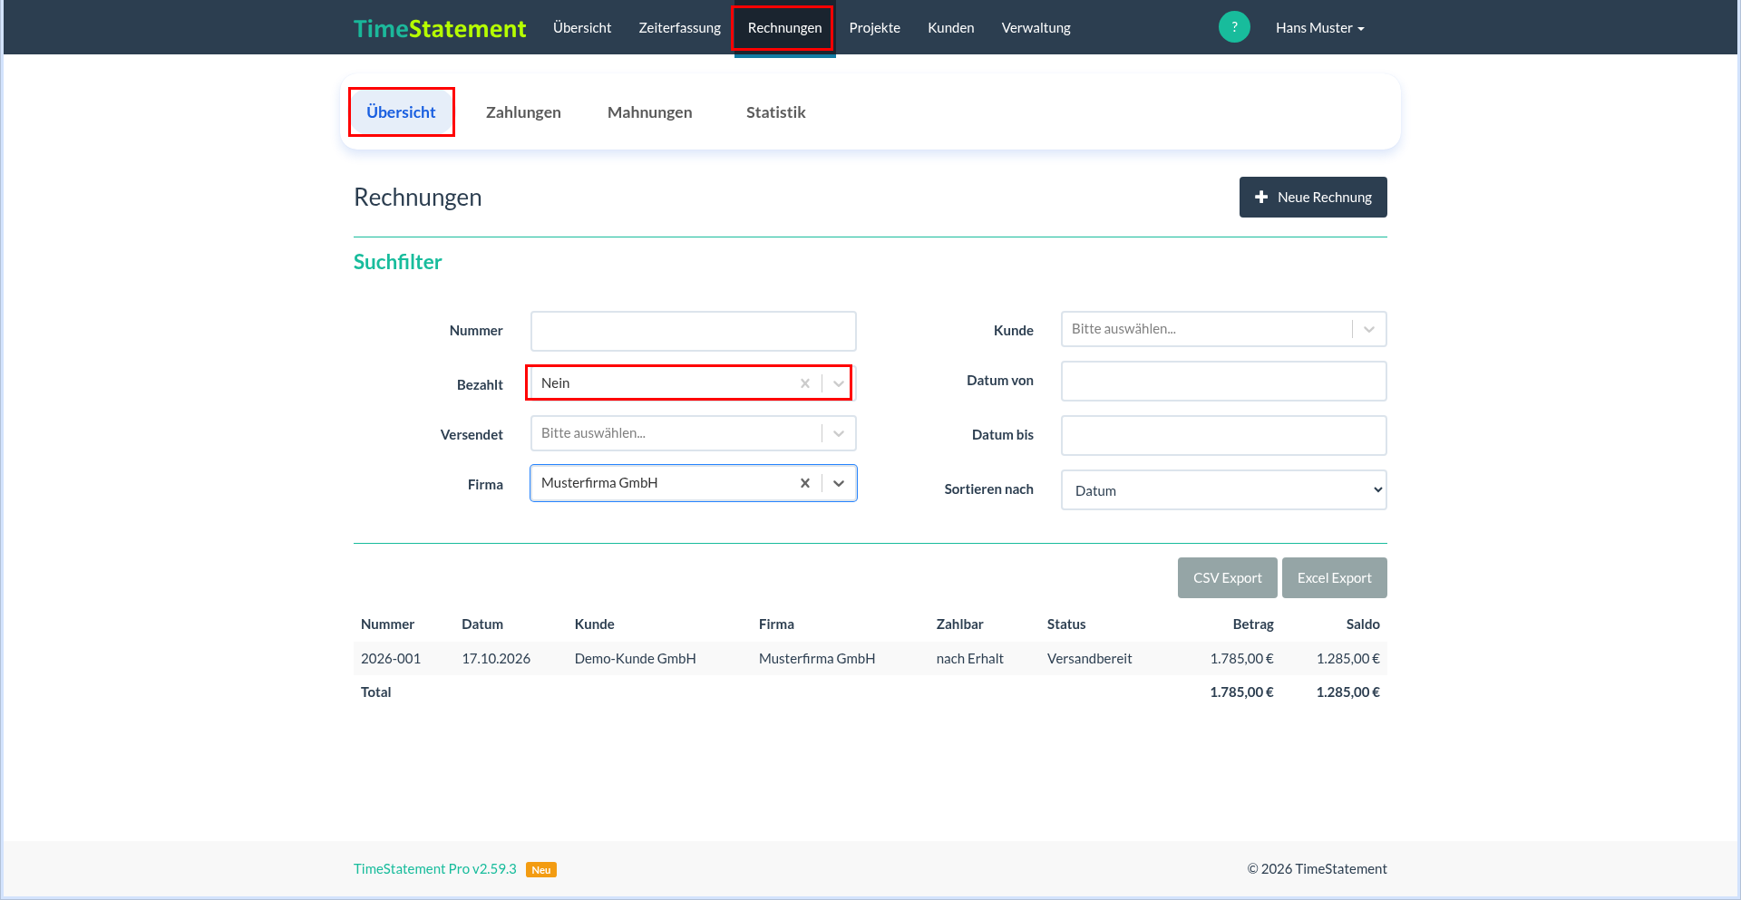Open the Sortieren nach select

1224,490
